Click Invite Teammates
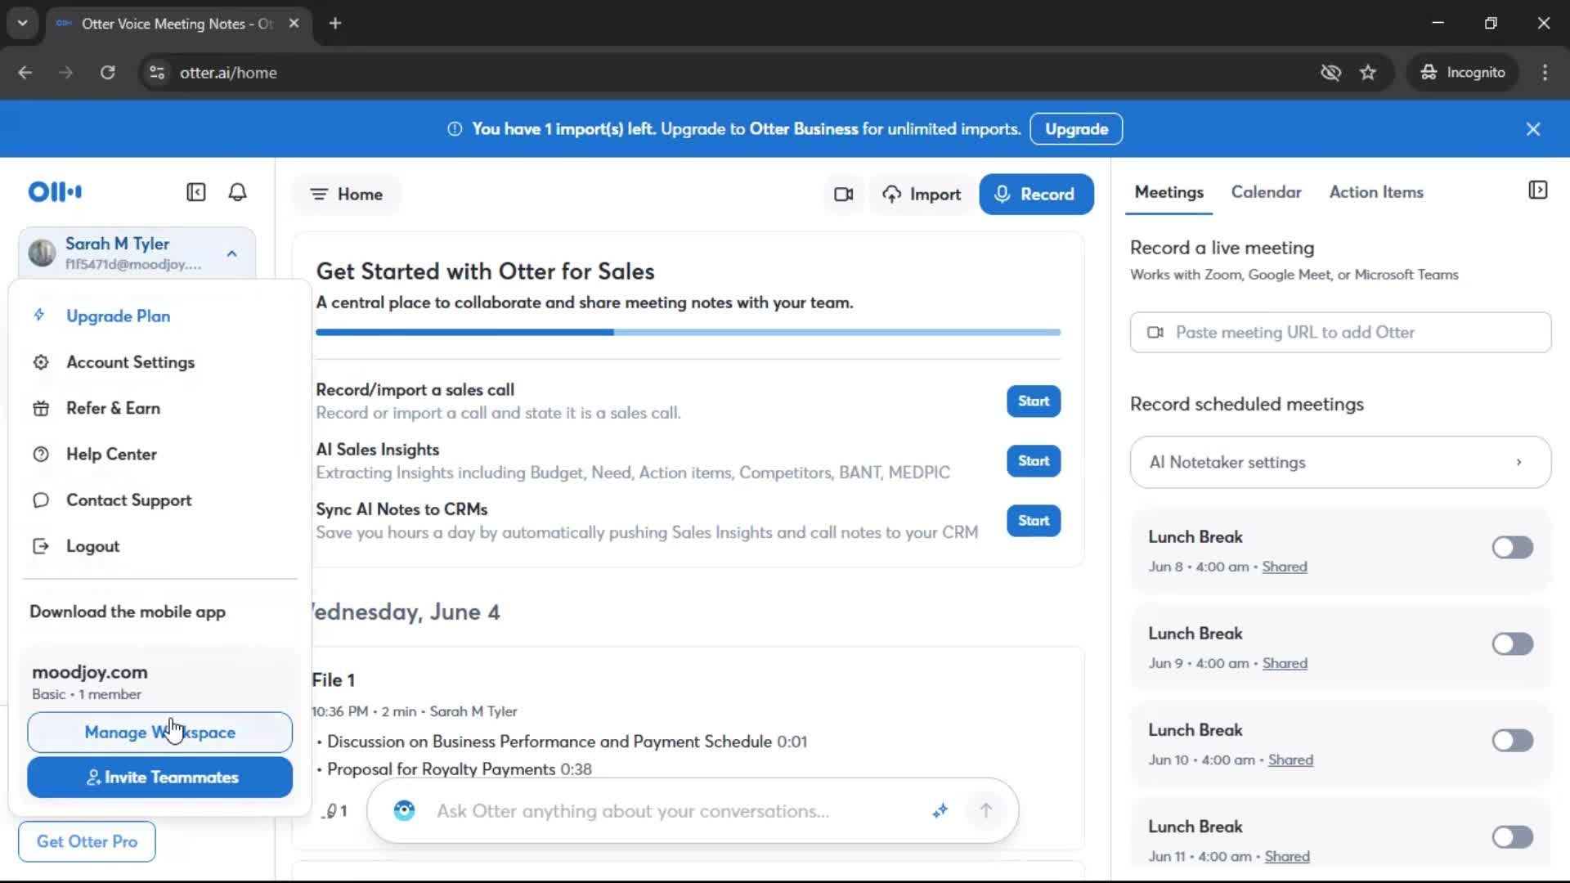 point(159,778)
